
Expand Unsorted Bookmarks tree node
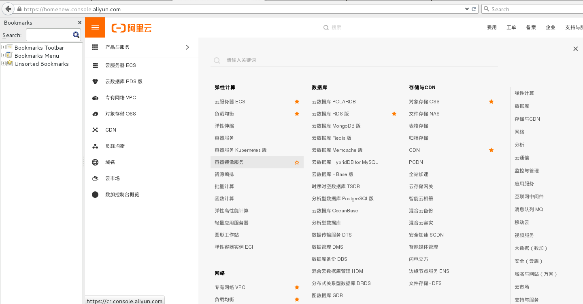coord(3,63)
